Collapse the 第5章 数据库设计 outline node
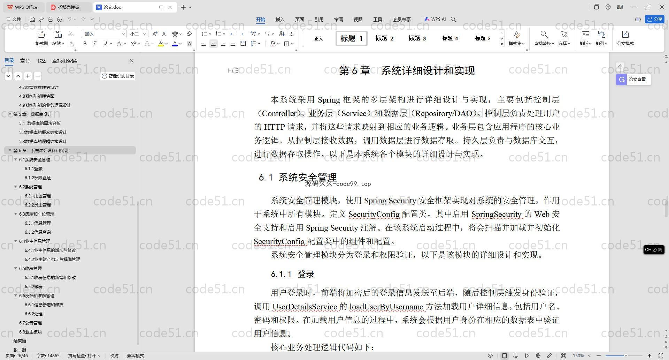The image size is (669, 360). pos(10,114)
